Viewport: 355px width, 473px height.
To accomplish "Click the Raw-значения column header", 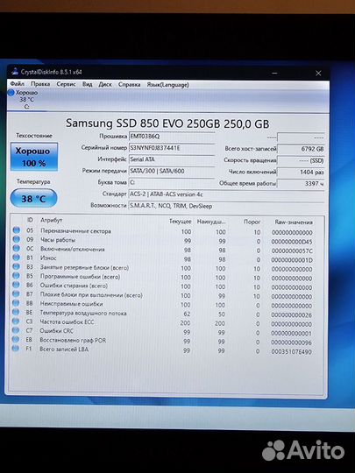I will click(294, 222).
